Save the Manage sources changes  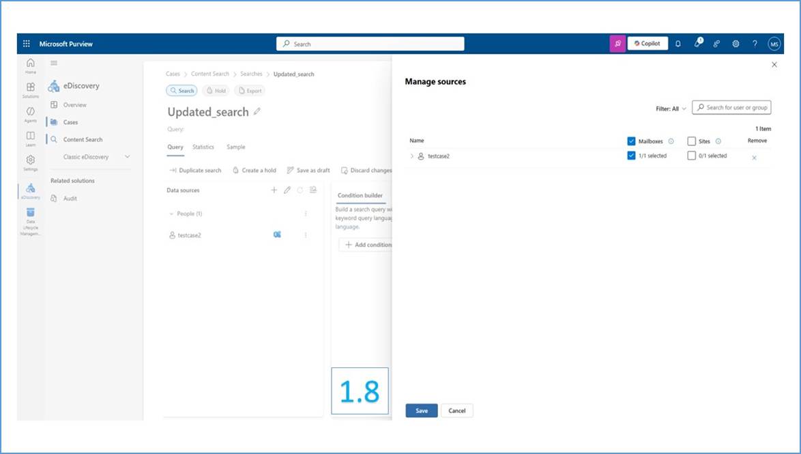(422, 410)
